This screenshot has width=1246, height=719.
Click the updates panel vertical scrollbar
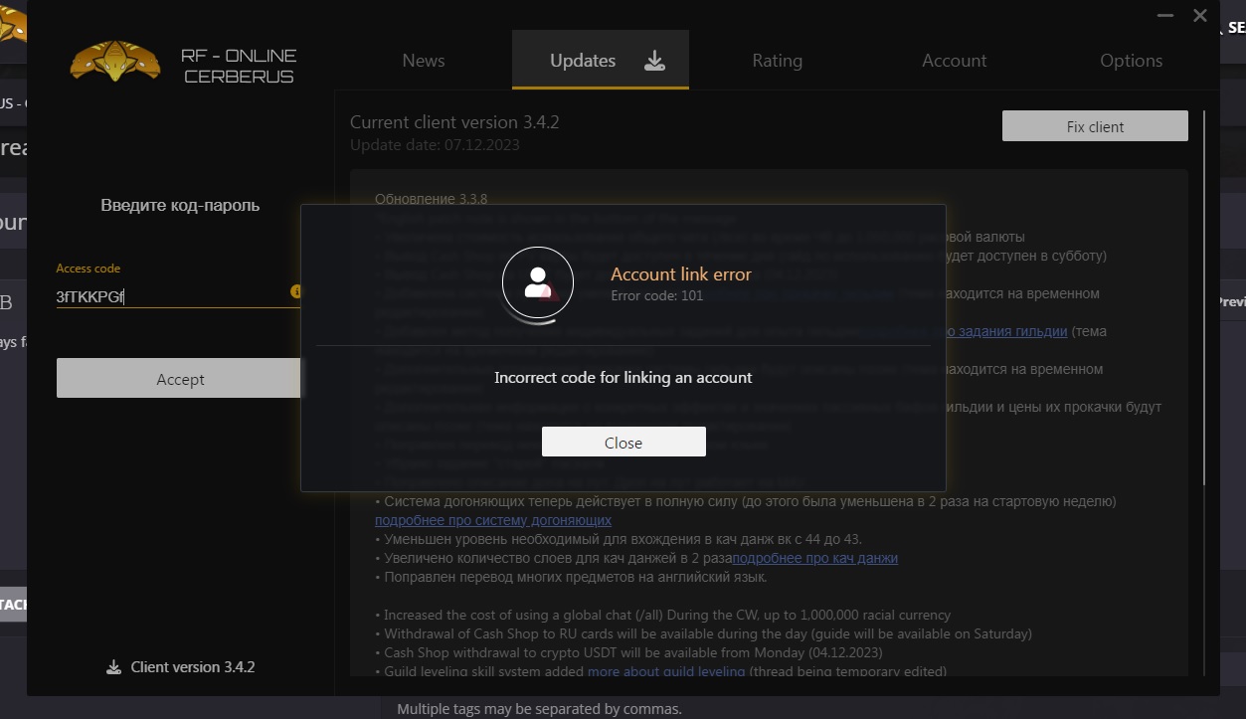pos(1204,298)
